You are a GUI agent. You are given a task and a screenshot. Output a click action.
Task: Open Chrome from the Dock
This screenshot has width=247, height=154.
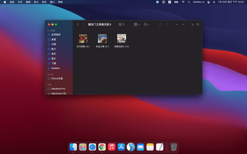[102, 147]
